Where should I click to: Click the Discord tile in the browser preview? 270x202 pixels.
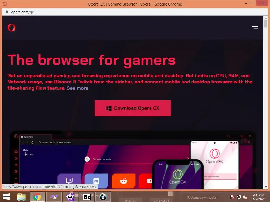pyautogui.click(x=96, y=180)
